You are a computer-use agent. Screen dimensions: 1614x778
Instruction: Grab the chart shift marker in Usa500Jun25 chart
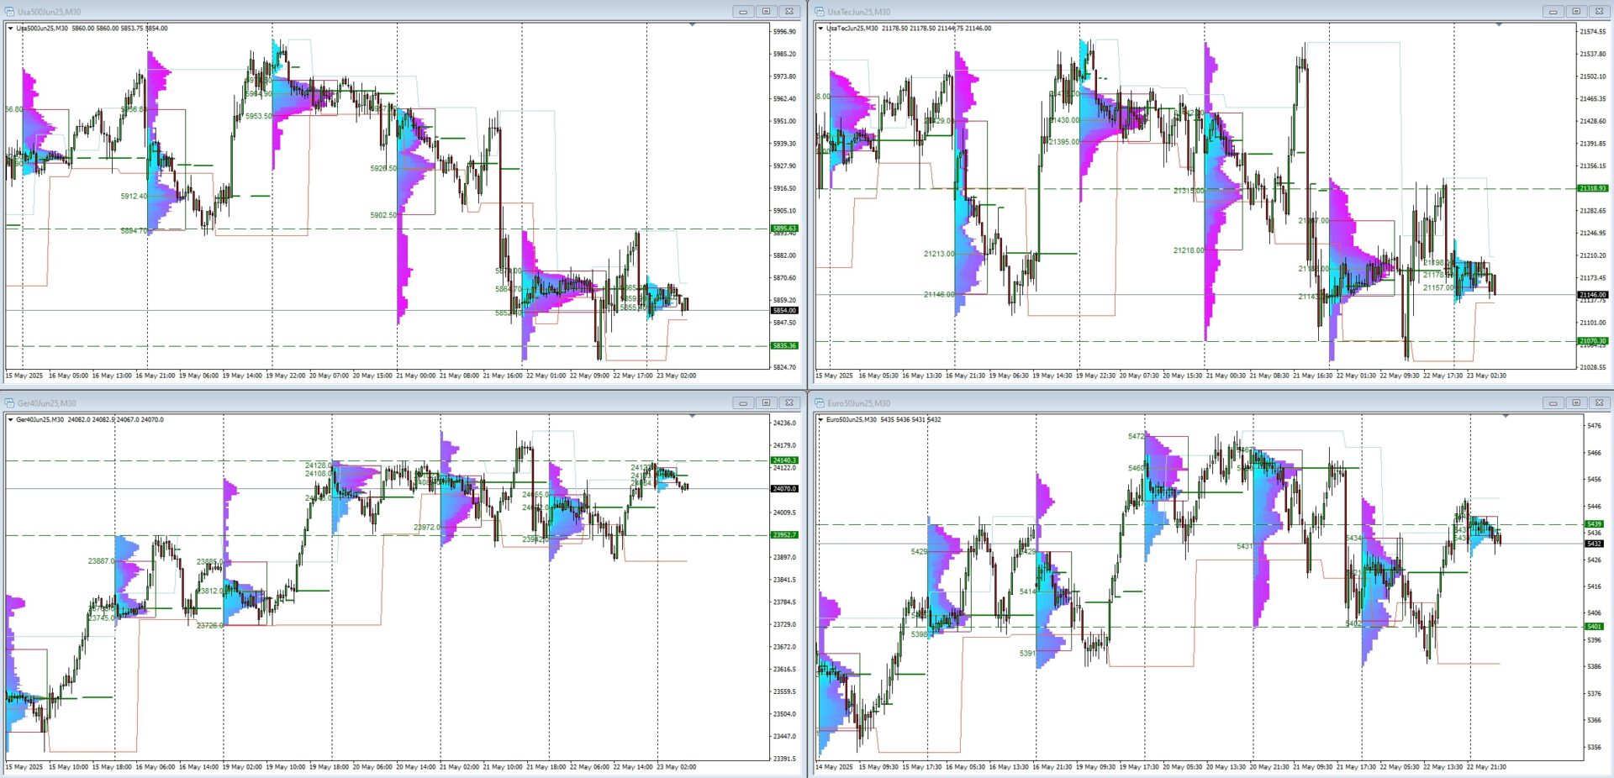click(x=692, y=25)
